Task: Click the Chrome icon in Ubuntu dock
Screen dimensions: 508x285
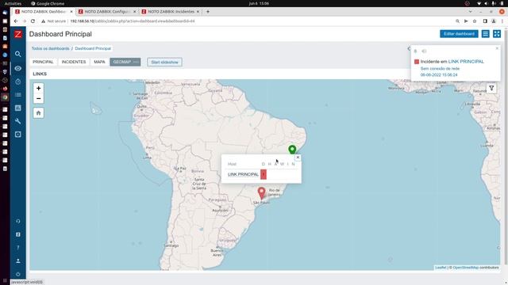Action: (5, 97)
